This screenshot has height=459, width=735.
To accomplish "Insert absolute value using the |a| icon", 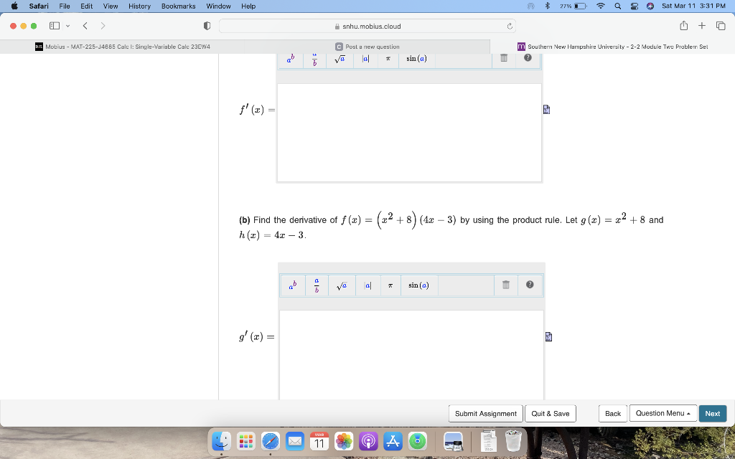I will click(x=367, y=285).
